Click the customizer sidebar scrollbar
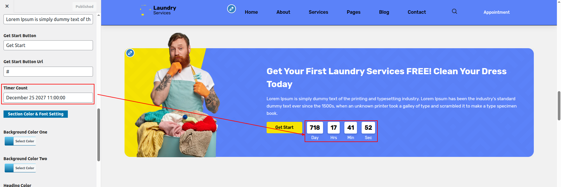Image resolution: width=561 pixels, height=187 pixels. pos(99,135)
